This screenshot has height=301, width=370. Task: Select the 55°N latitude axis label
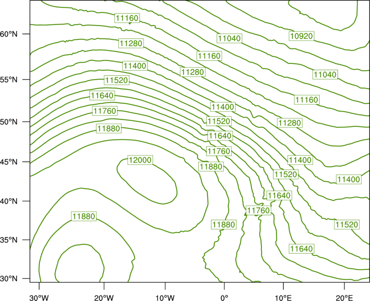pos(9,79)
